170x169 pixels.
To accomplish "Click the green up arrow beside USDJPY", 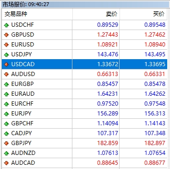I will 7,54.
